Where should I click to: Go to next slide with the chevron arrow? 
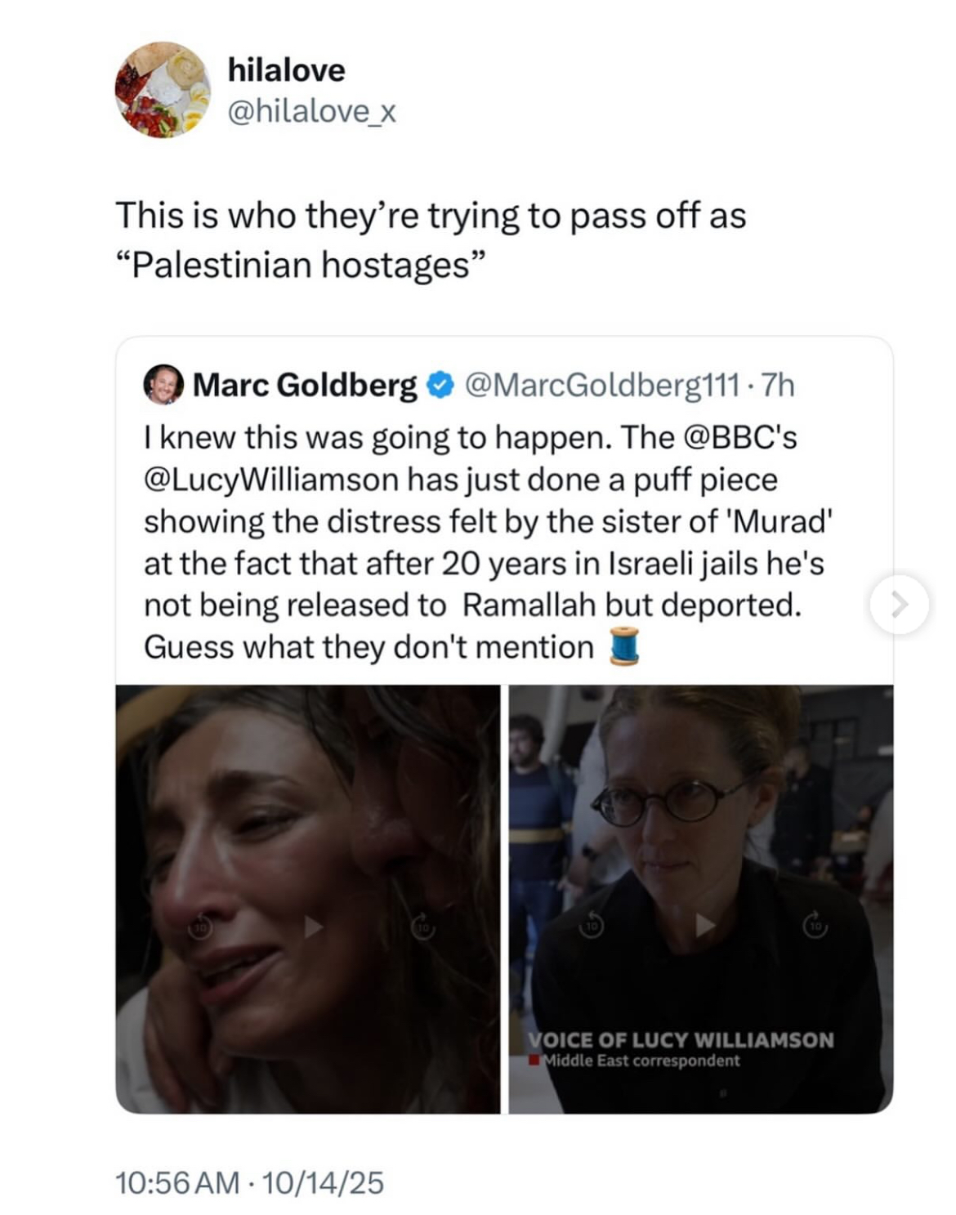tap(899, 605)
